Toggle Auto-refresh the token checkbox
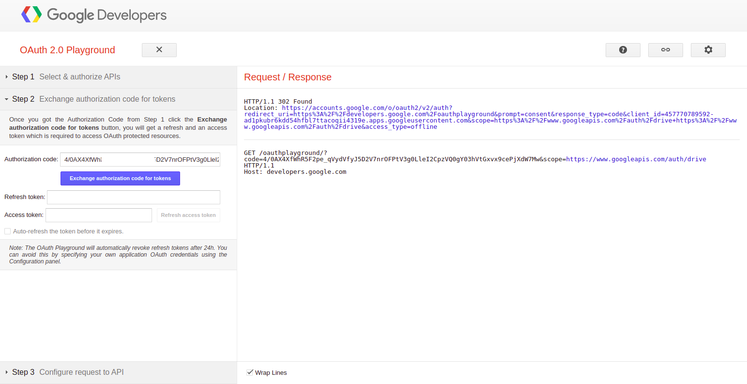The height and width of the screenshot is (384, 747). click(7, 231)
